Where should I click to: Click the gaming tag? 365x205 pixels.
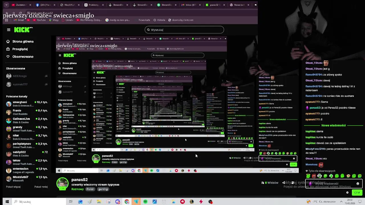point(103,189)
